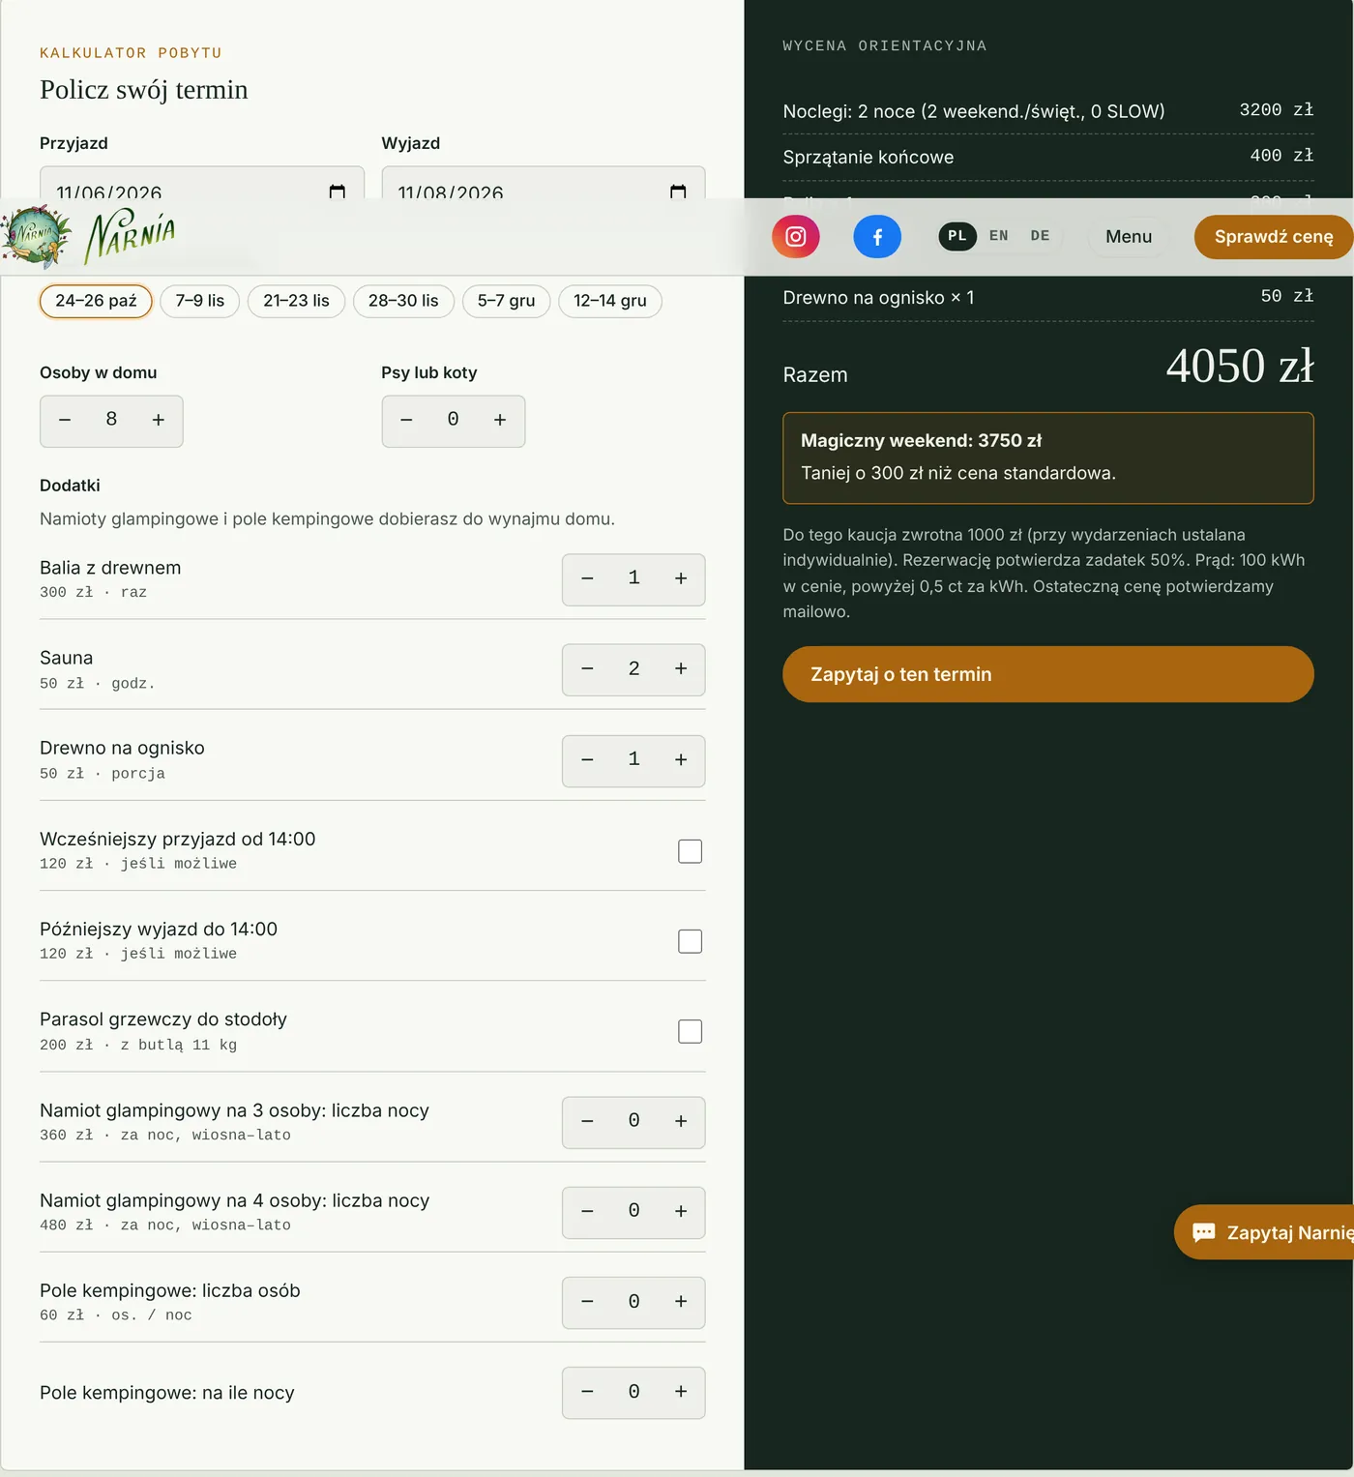This screenshot has height=1477, width=1354.
Task: Switch language to EN
Action: [x=999, y=236]
